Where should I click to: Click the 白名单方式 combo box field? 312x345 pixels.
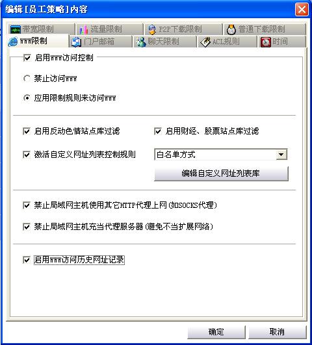(221, 155)
